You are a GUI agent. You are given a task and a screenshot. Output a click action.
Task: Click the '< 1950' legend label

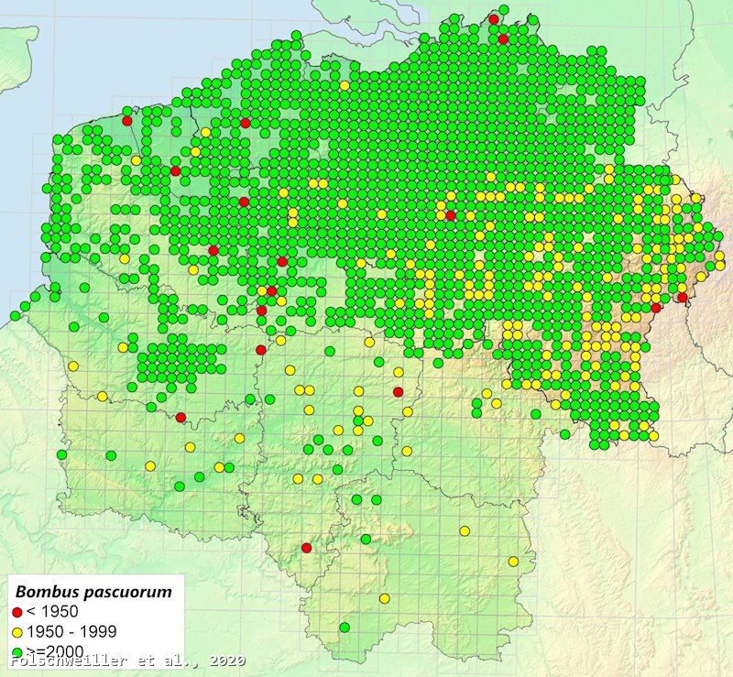pos(52,612)
